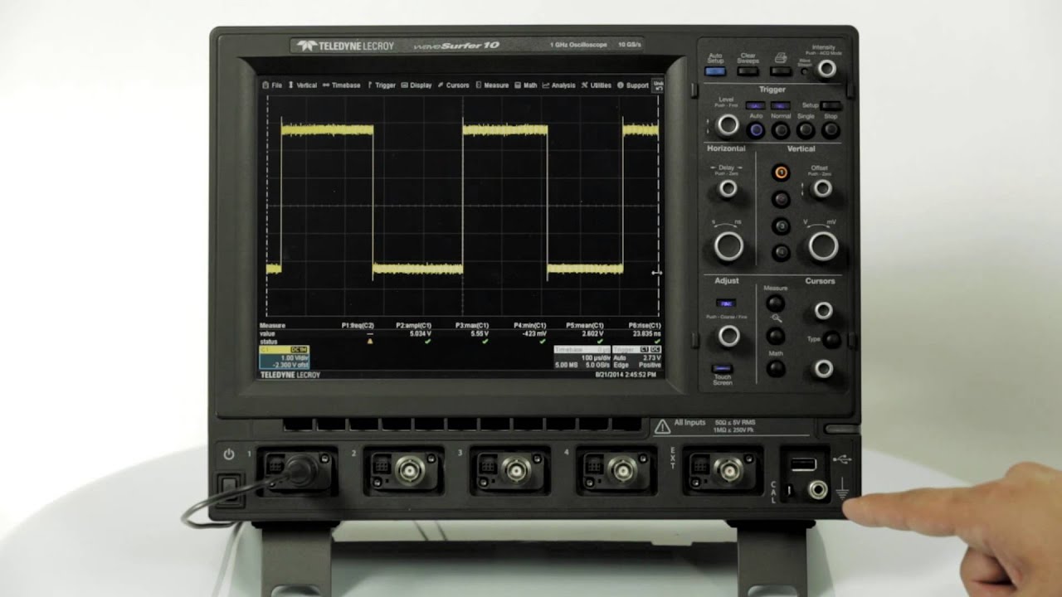Push the Clear Sweeps button
The image size is (1062, 597).
(x=748, y=71)
